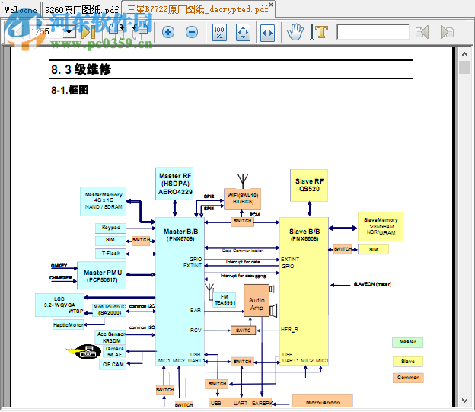Click the CHARGER label
The image size is (475, 412).
tap(61, 278)
